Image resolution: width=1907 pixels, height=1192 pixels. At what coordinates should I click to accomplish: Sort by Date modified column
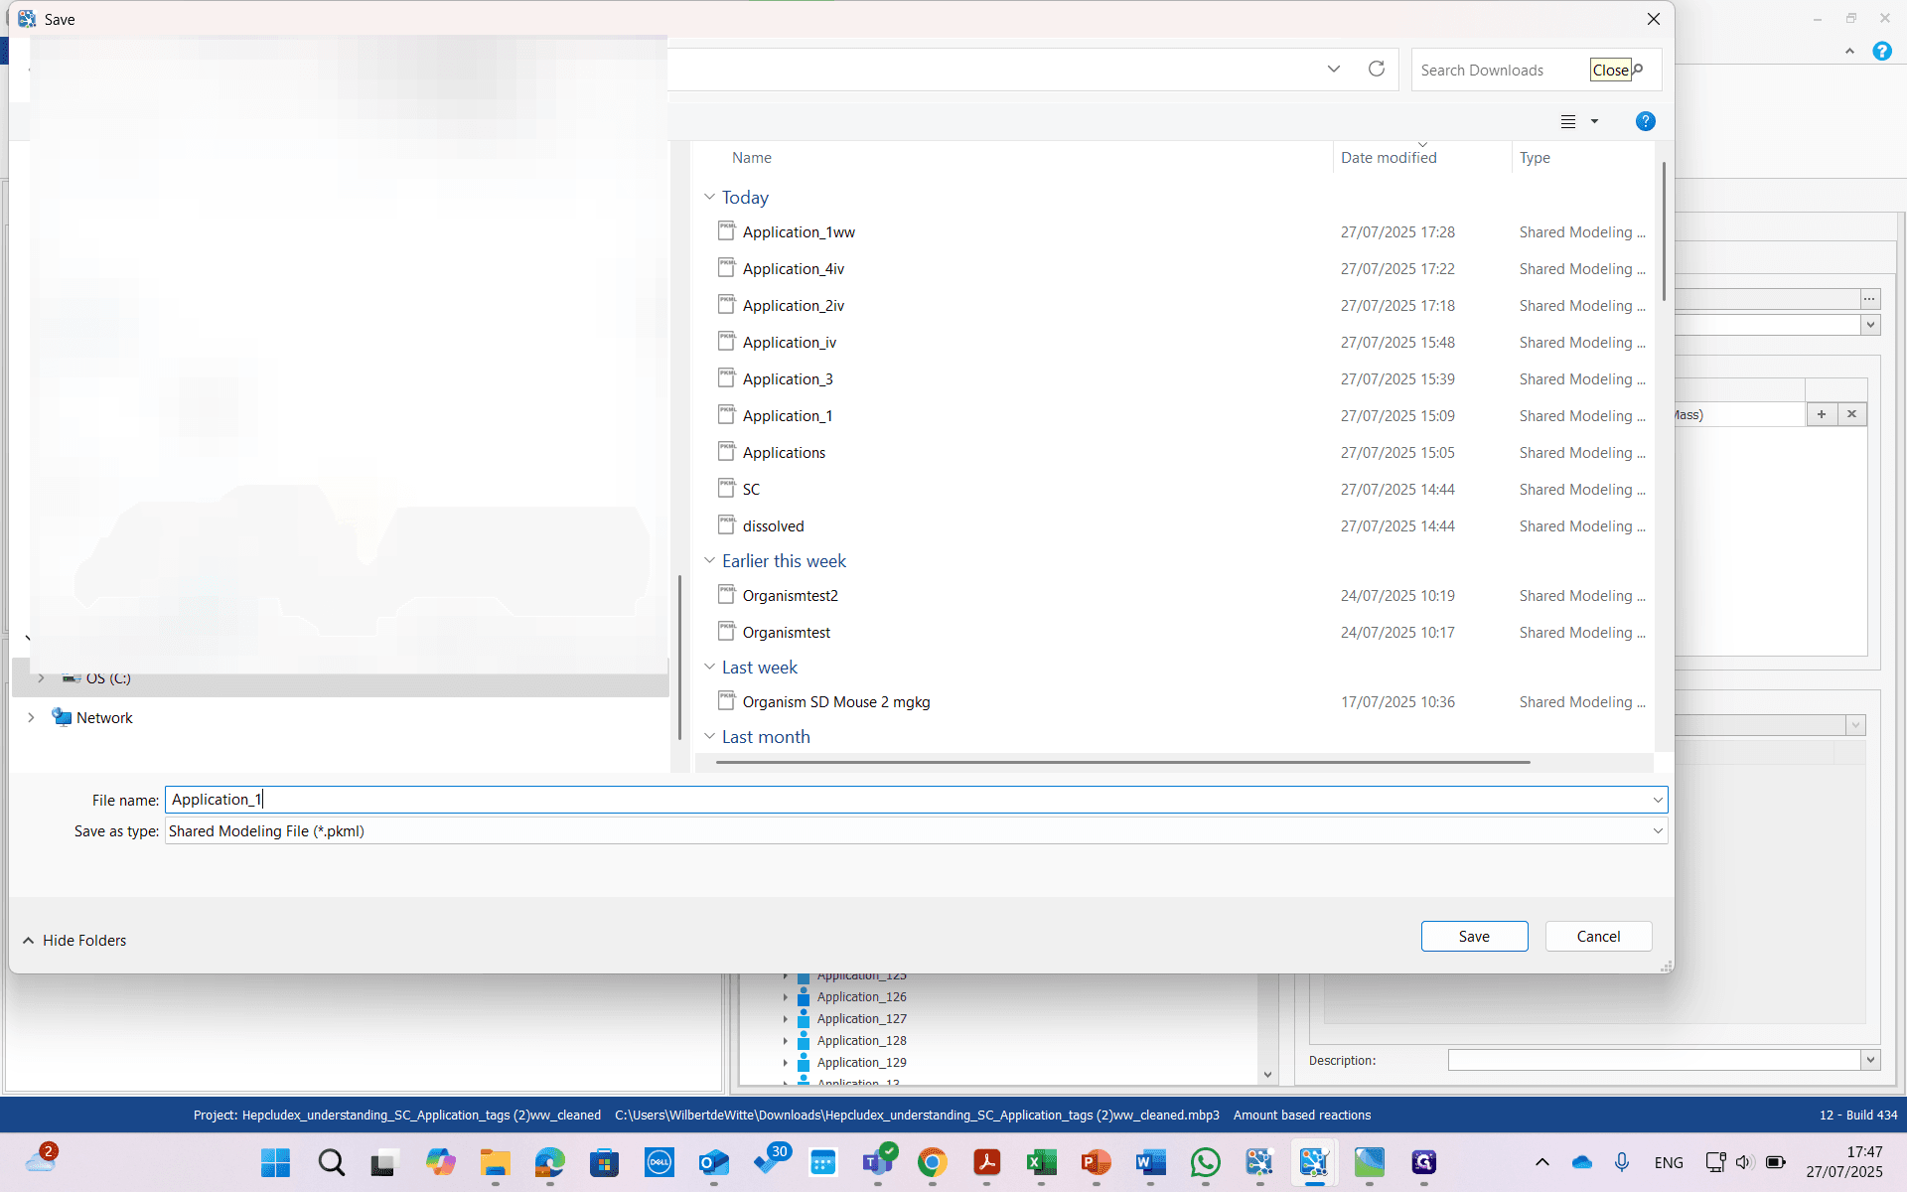(1389, 158)
